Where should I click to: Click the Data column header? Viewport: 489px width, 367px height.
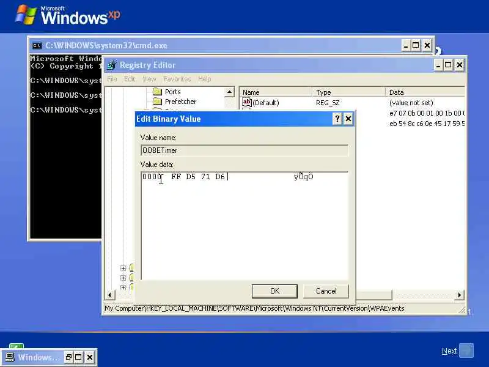click(425, 92)
